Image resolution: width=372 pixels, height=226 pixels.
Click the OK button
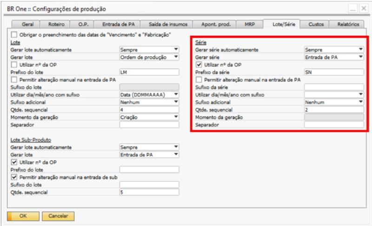click(x=23, y=216)
